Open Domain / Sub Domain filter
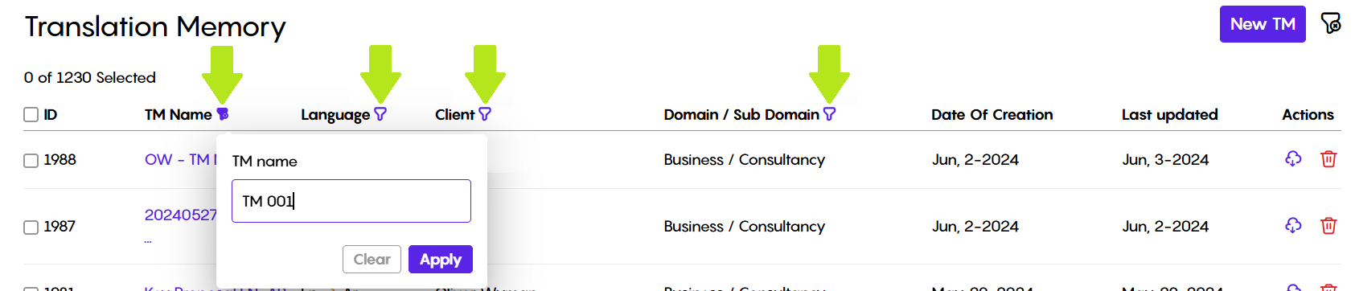 (x=829, y=114)
